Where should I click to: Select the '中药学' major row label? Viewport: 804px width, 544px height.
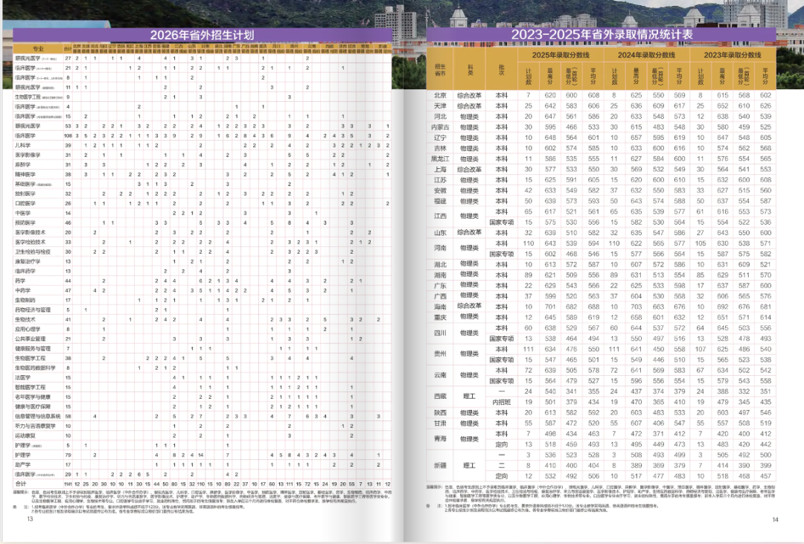(24, 291)
